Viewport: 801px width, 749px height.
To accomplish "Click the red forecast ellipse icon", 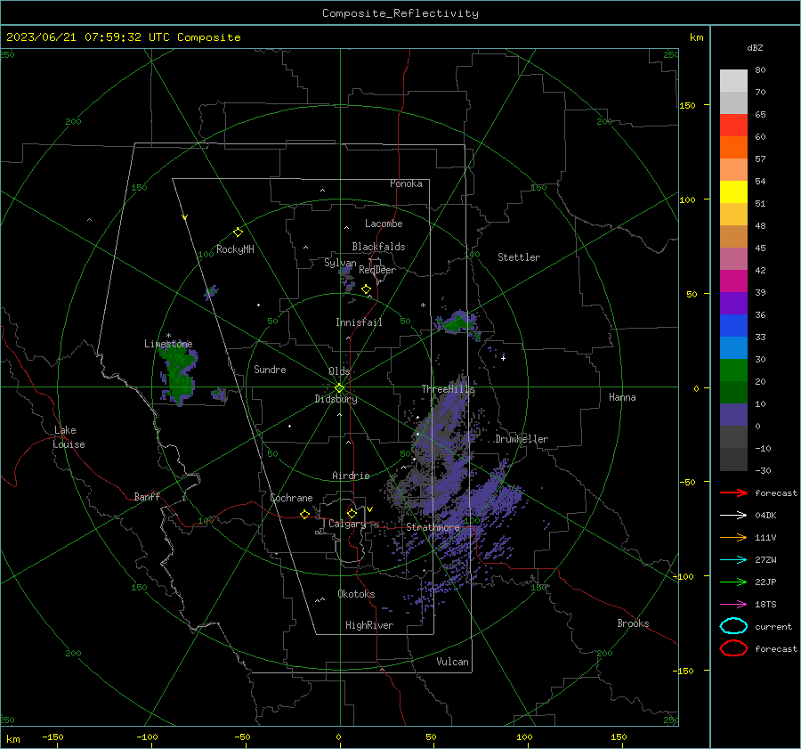I will [x=733, y=648].
